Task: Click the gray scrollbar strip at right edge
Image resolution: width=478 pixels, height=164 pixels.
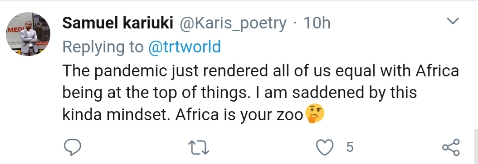Action: (476, 146)
